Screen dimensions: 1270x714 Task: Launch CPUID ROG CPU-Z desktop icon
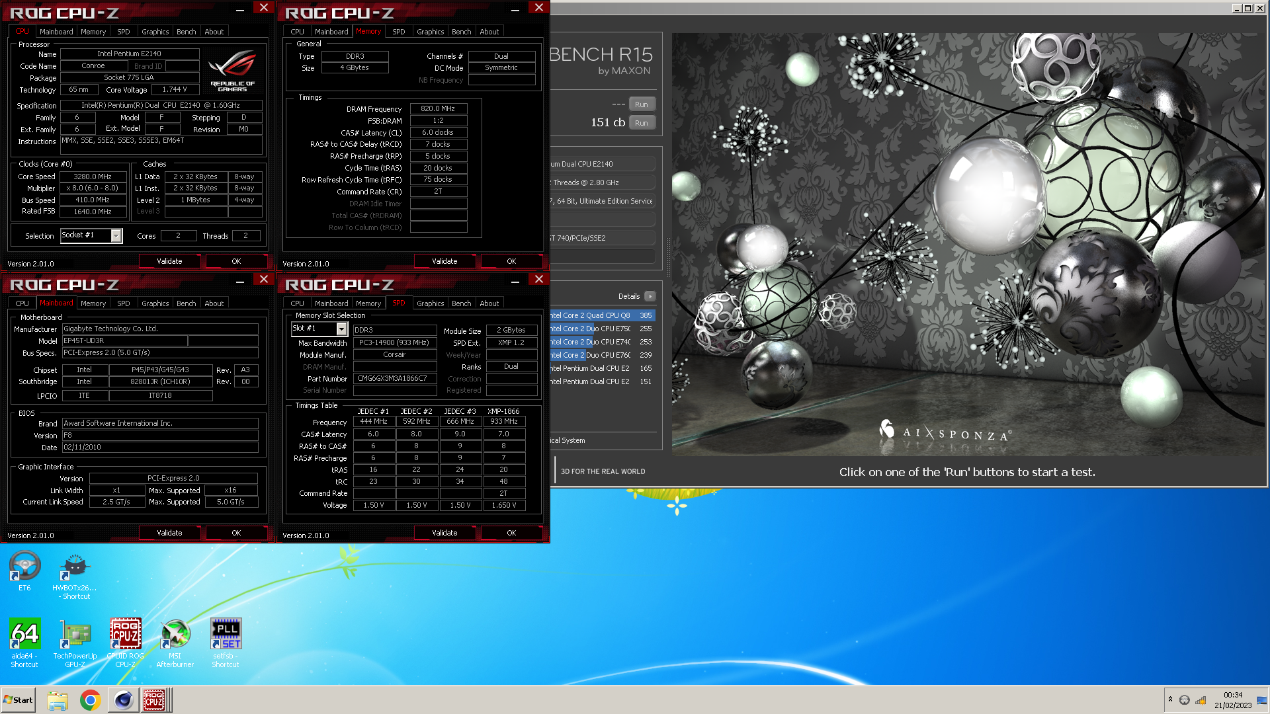point(125,642)
